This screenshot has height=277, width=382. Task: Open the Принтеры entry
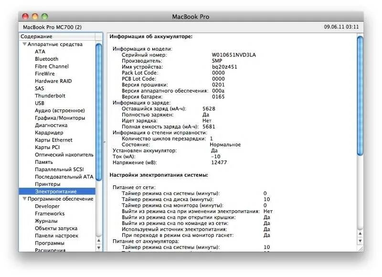[47, 184]
